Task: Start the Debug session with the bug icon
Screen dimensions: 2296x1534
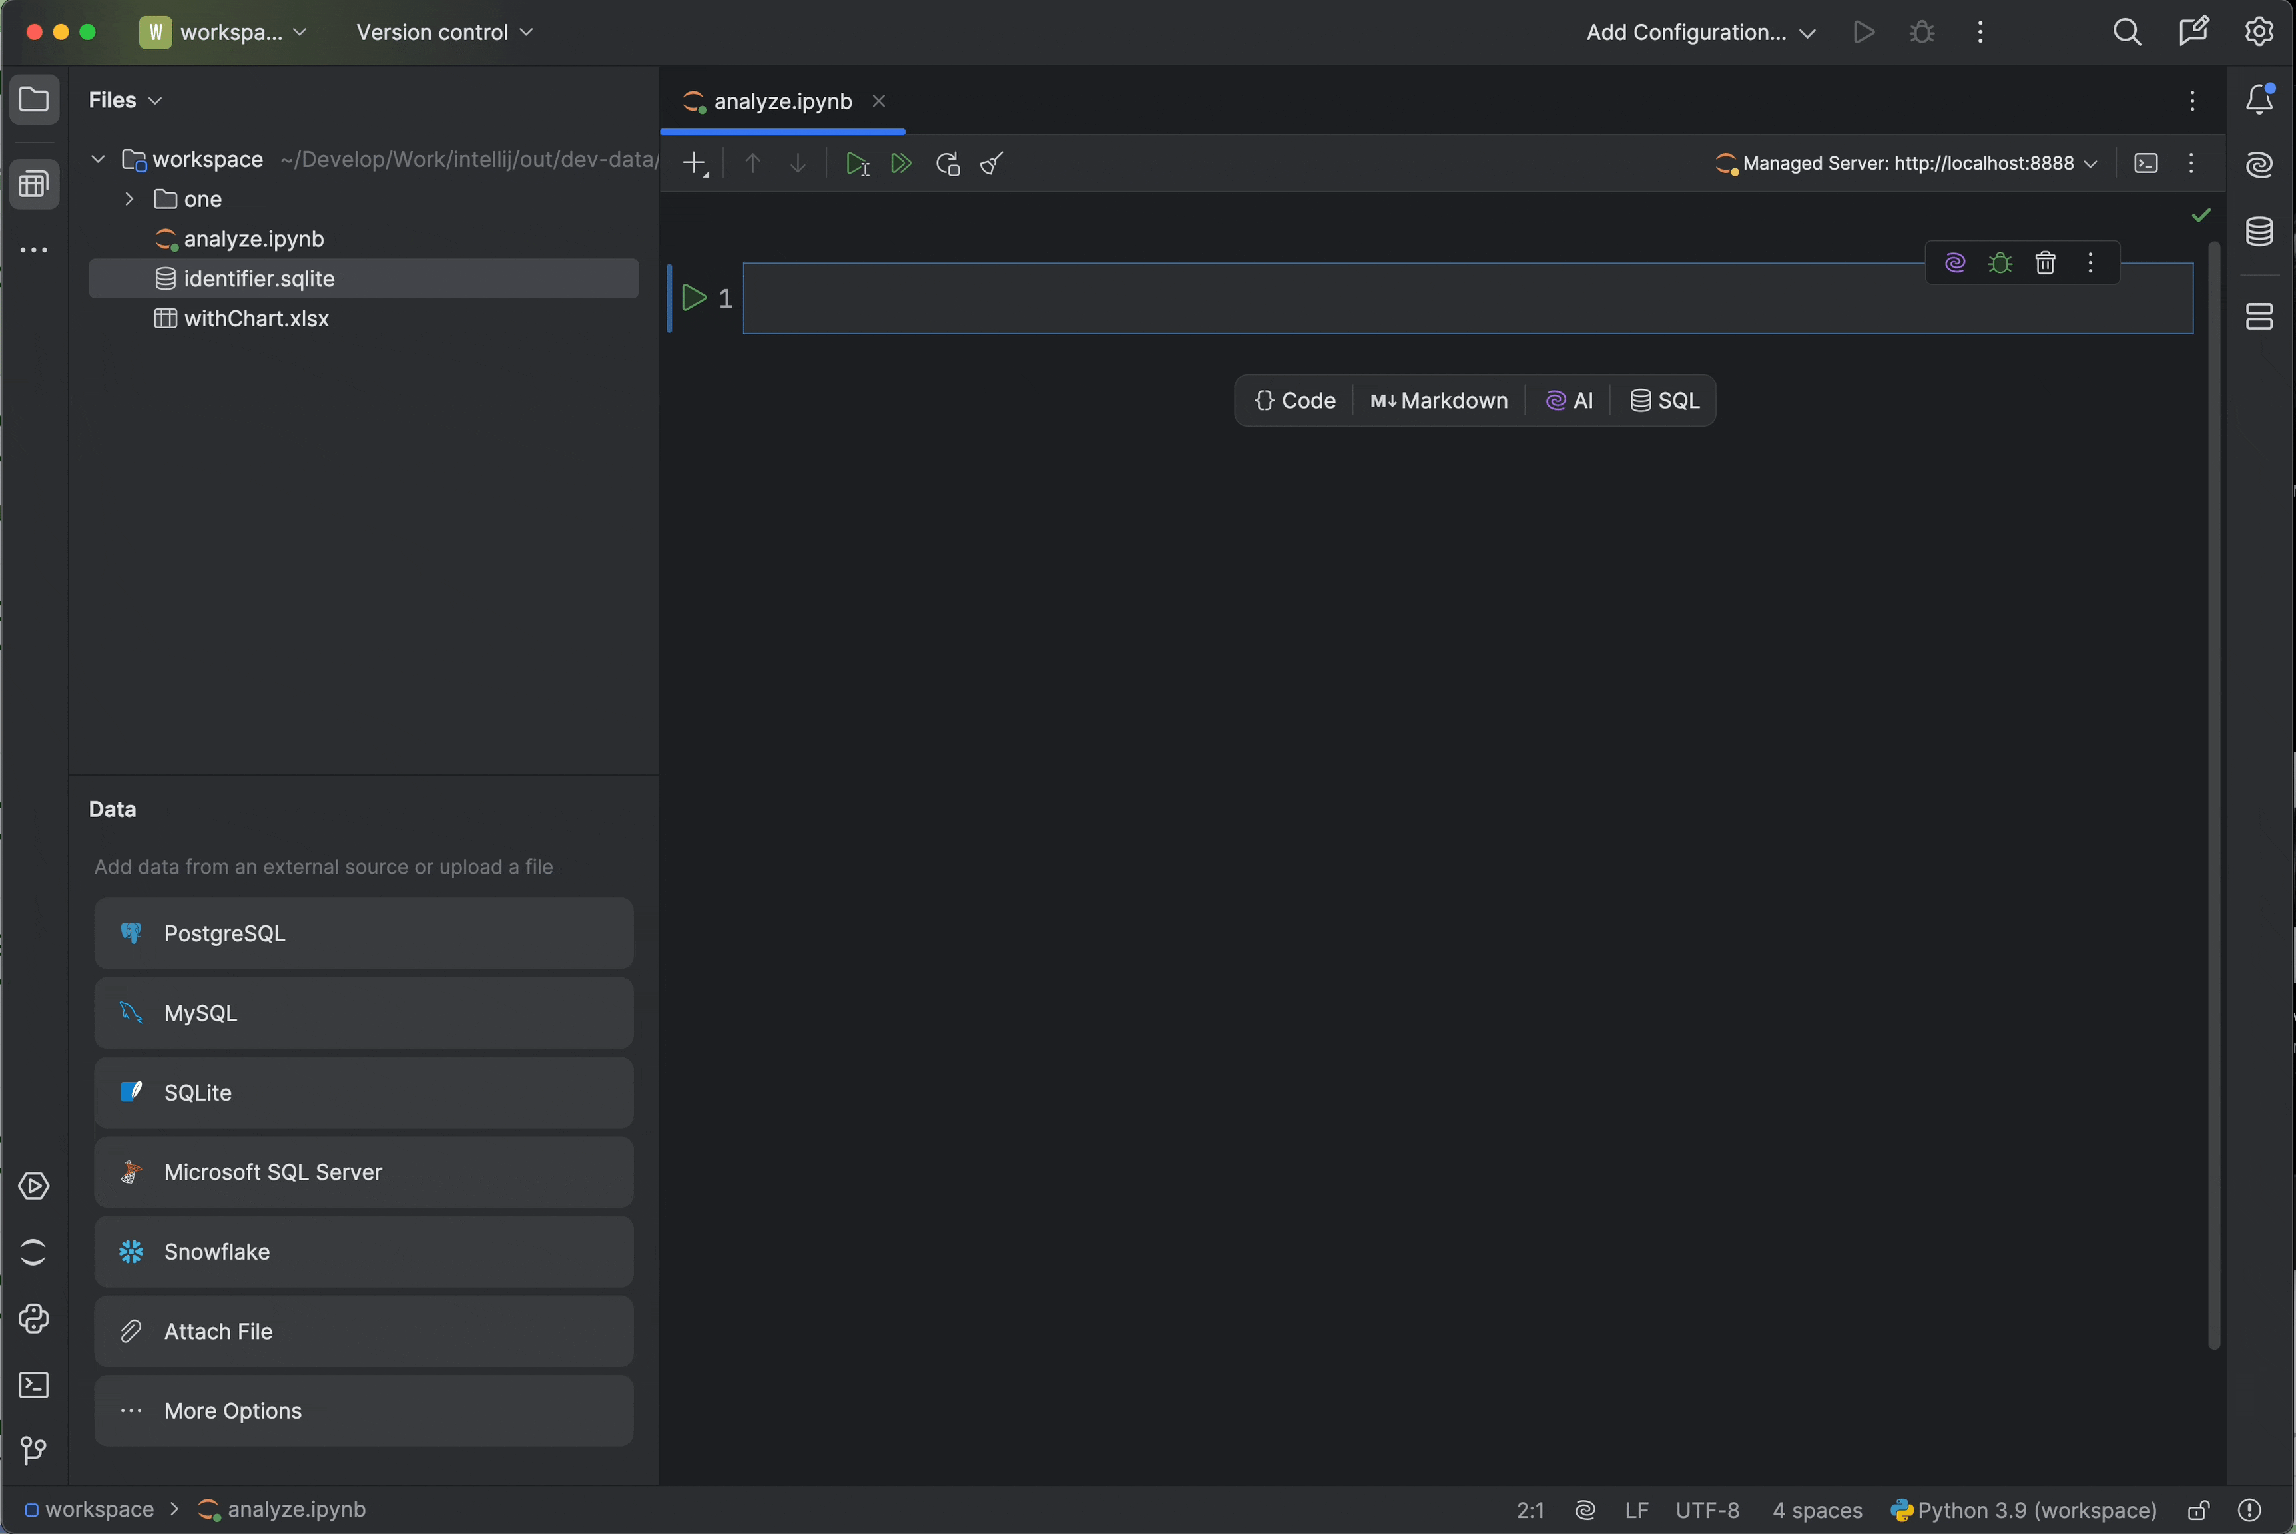Action: [1920, 31]
